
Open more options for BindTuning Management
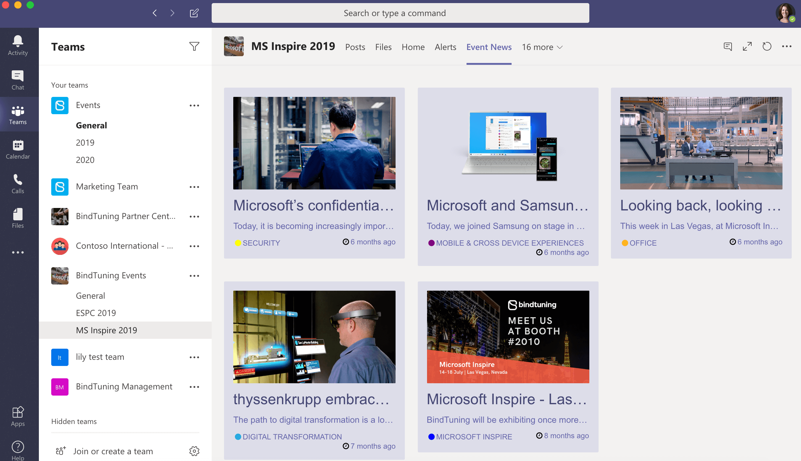point(194,387)
